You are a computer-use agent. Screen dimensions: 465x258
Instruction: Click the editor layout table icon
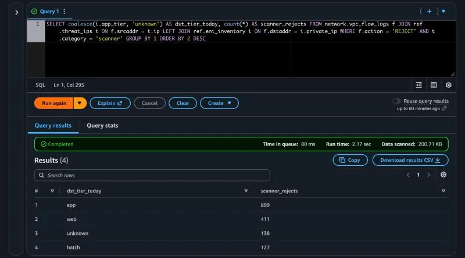coord(434,85)
